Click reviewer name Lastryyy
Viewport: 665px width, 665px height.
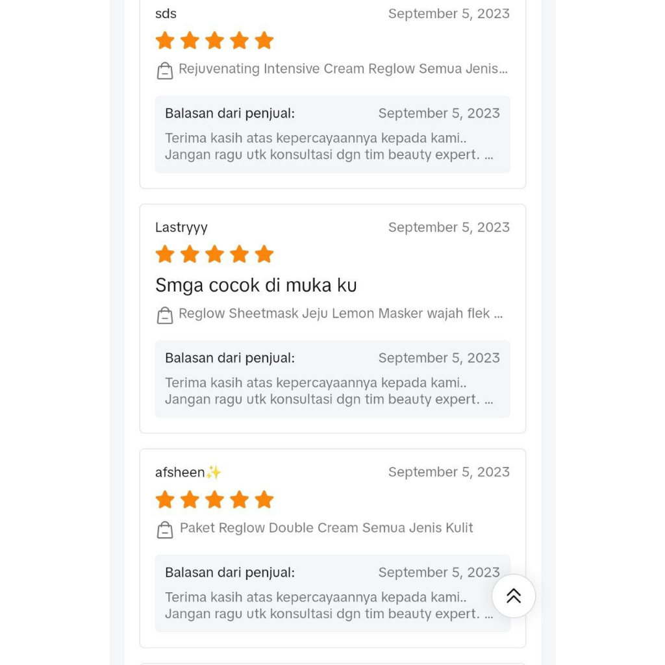click(181, 227)
